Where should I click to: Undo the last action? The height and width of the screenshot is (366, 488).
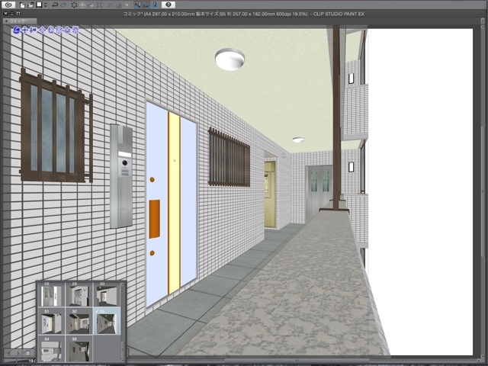click(x=55, y=5)
